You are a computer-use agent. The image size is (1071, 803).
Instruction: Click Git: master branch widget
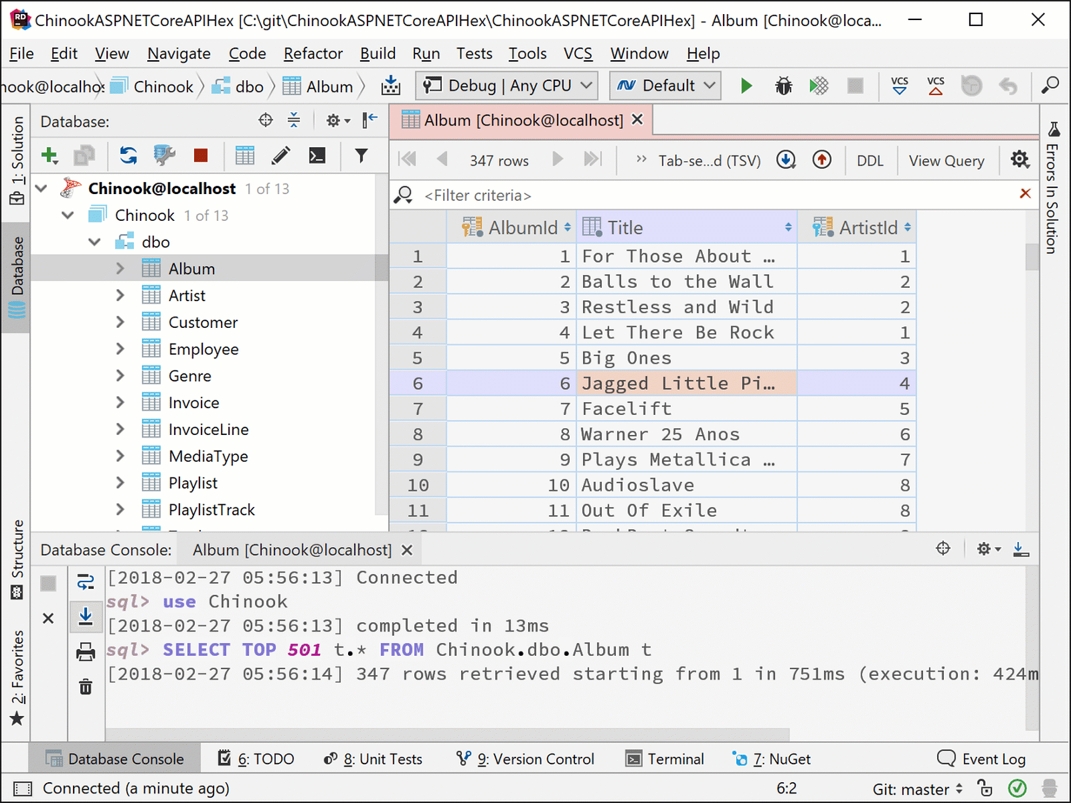tap(918, 789)
